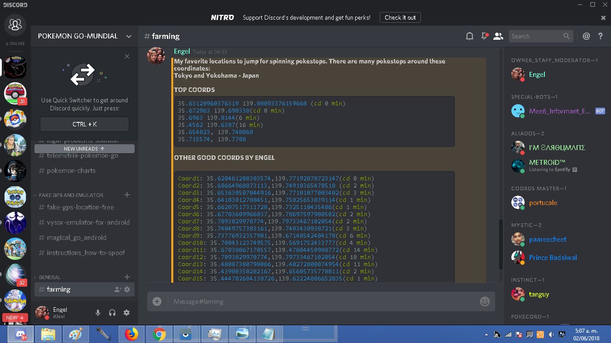Show hidden tray icons arrow
The image size is (611, 343).
click(487, 334)
